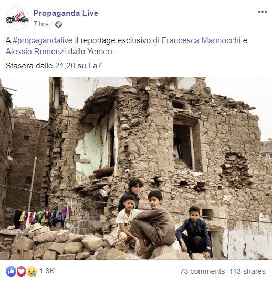Viewport: 272px width, 285px height.
Task: Click the Stasera dalle 21,20 su text
Action: (46, 66)
